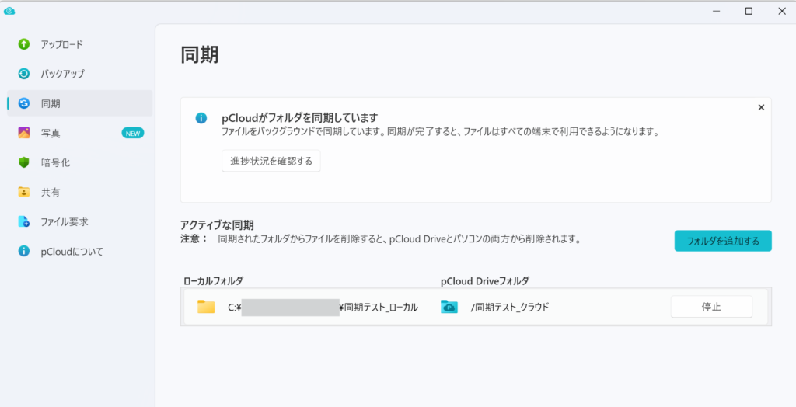Click the yellow shared folder icon
Image resolution: width=796 pixels, height=407 pixels.
coord(24,192)
